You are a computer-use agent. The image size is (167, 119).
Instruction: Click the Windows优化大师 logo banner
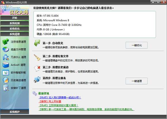point(14,10)
